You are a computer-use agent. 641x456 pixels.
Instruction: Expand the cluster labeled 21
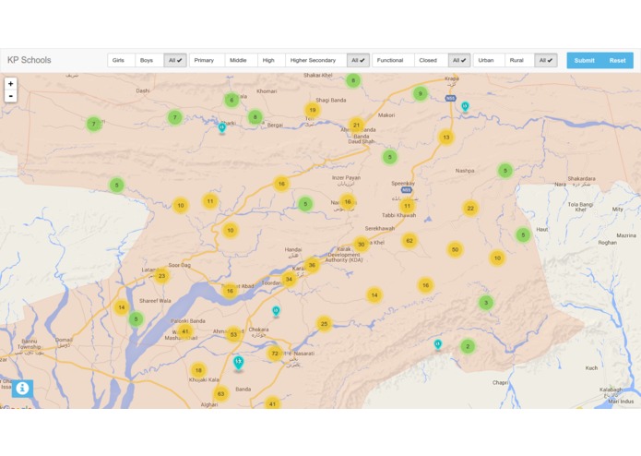pos(357,126)
